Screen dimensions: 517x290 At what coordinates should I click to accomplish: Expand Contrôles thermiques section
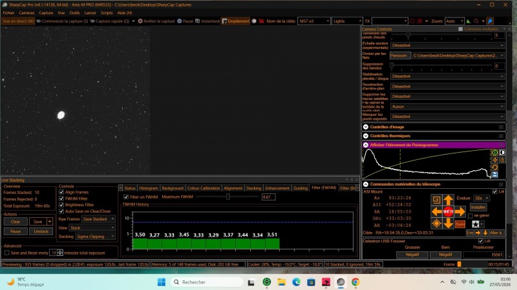366,136
